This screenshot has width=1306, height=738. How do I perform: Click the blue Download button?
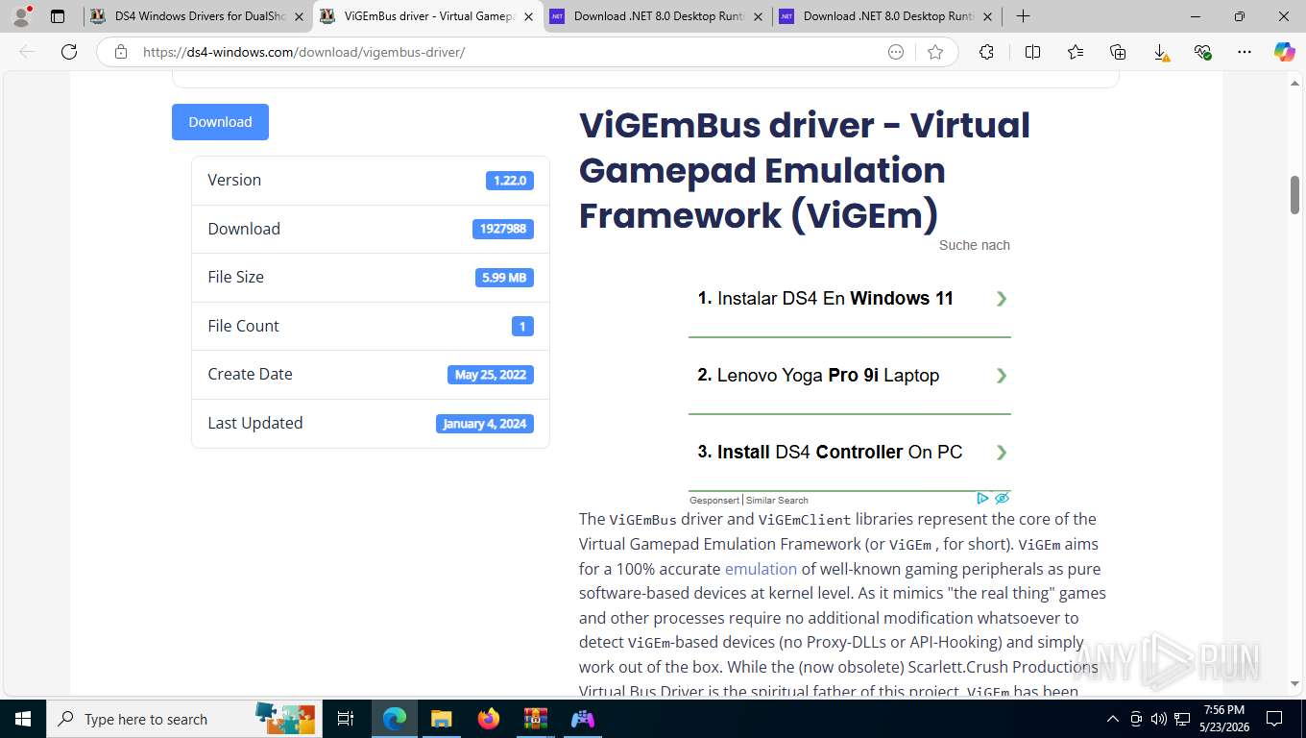point(220,122)
